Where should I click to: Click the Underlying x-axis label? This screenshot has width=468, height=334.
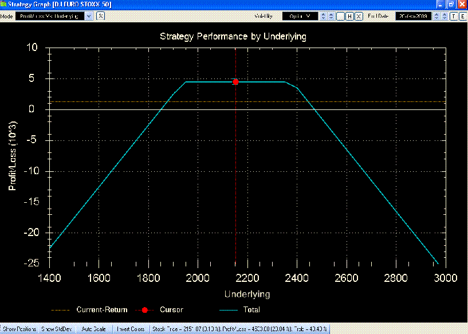247,294
